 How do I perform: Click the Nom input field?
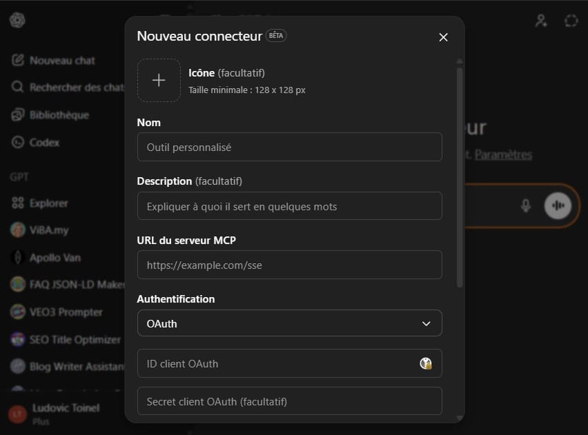point(289,147)
